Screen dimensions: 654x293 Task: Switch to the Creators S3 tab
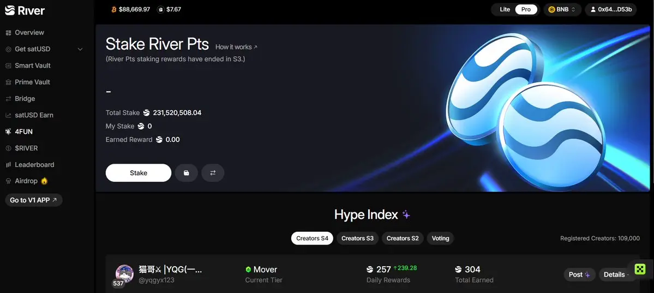pos(357,238)
